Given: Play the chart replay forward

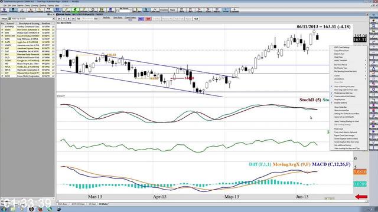Looking at the screenshot, I should tap(69, 18).
